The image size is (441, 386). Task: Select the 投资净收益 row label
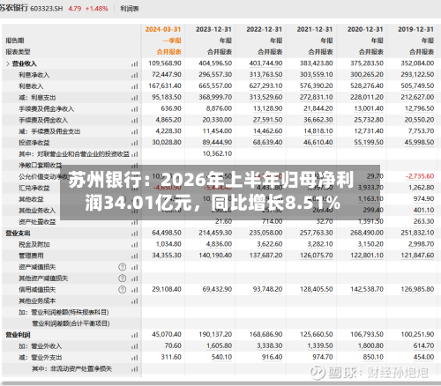tap(34, 143)
